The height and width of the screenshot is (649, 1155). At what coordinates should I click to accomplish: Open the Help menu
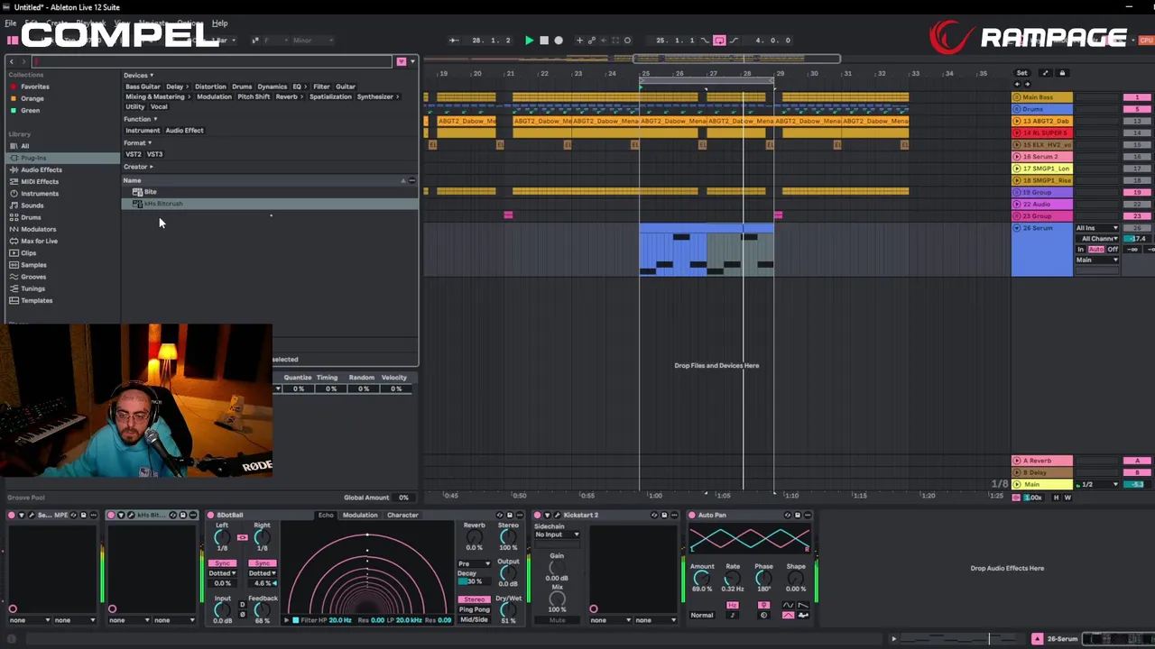[219, 23]
